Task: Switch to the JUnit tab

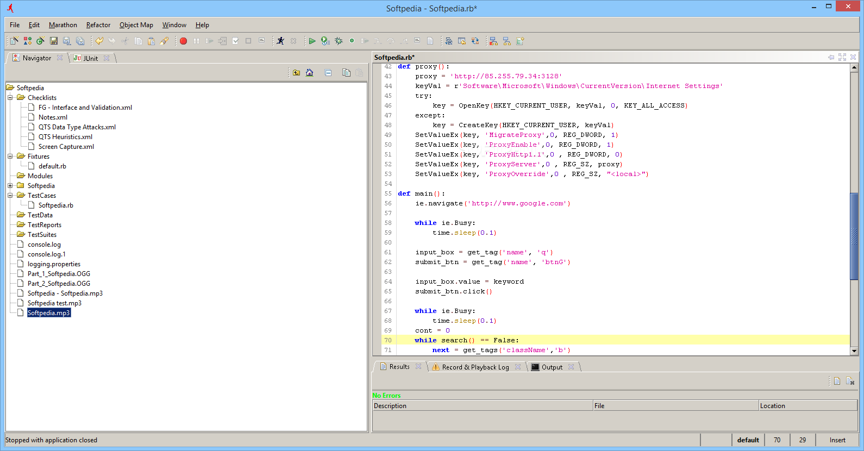Action: pos(91,58)
